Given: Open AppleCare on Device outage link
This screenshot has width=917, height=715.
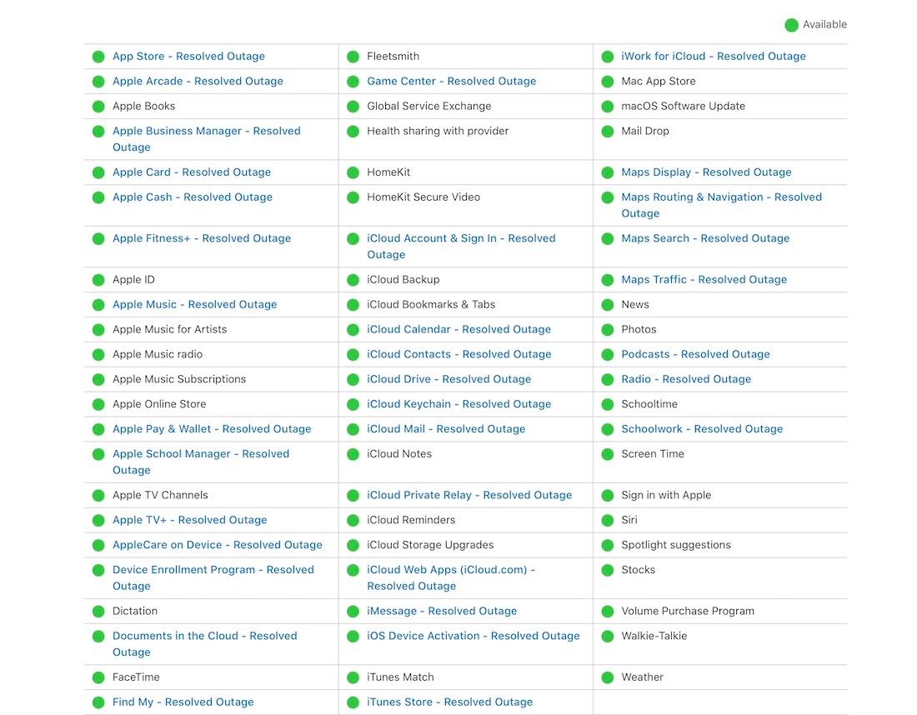Looking at the screenshot, I should 217,545.
